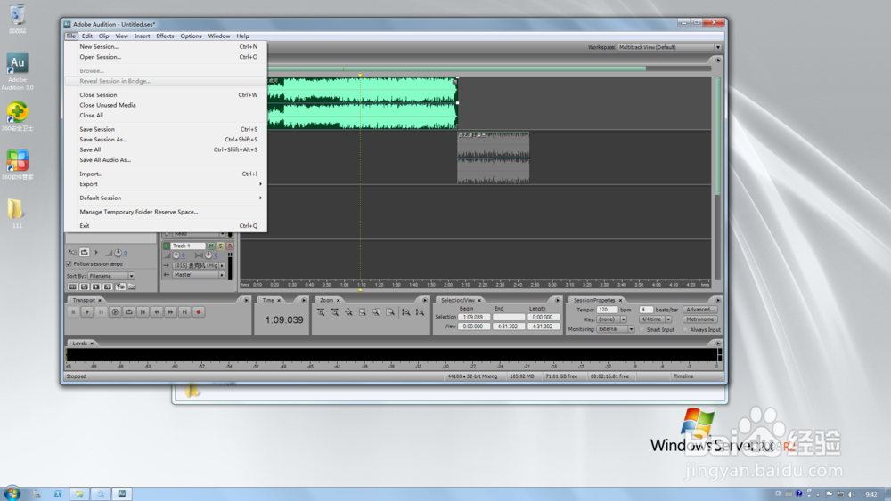Image resolution: width=891 pixels, height=501 pixels.
Task: Click Zoom to Selection icon in Zoom panel
Action: [x=363, y=312]
